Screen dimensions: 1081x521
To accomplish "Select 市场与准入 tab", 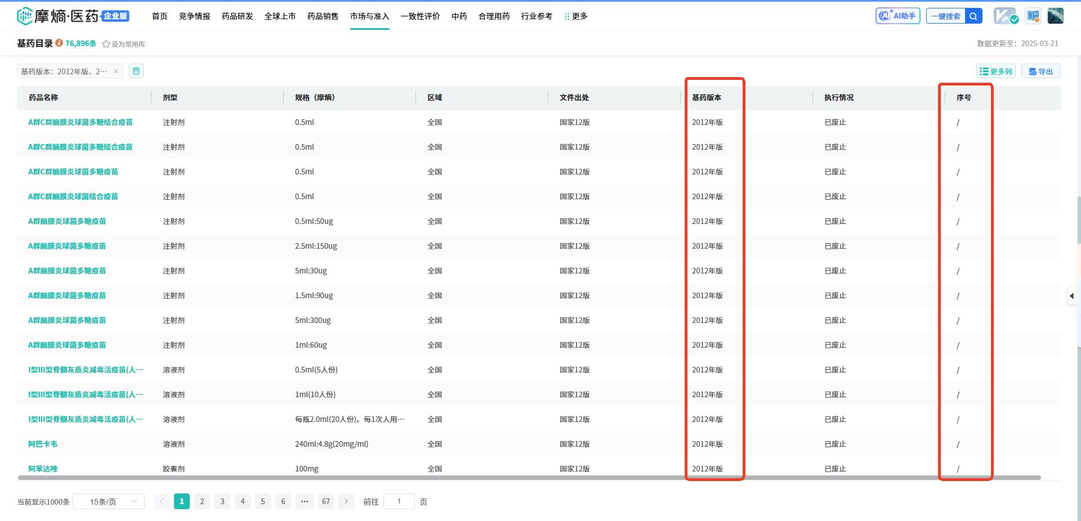I will [x=370, y=16].
